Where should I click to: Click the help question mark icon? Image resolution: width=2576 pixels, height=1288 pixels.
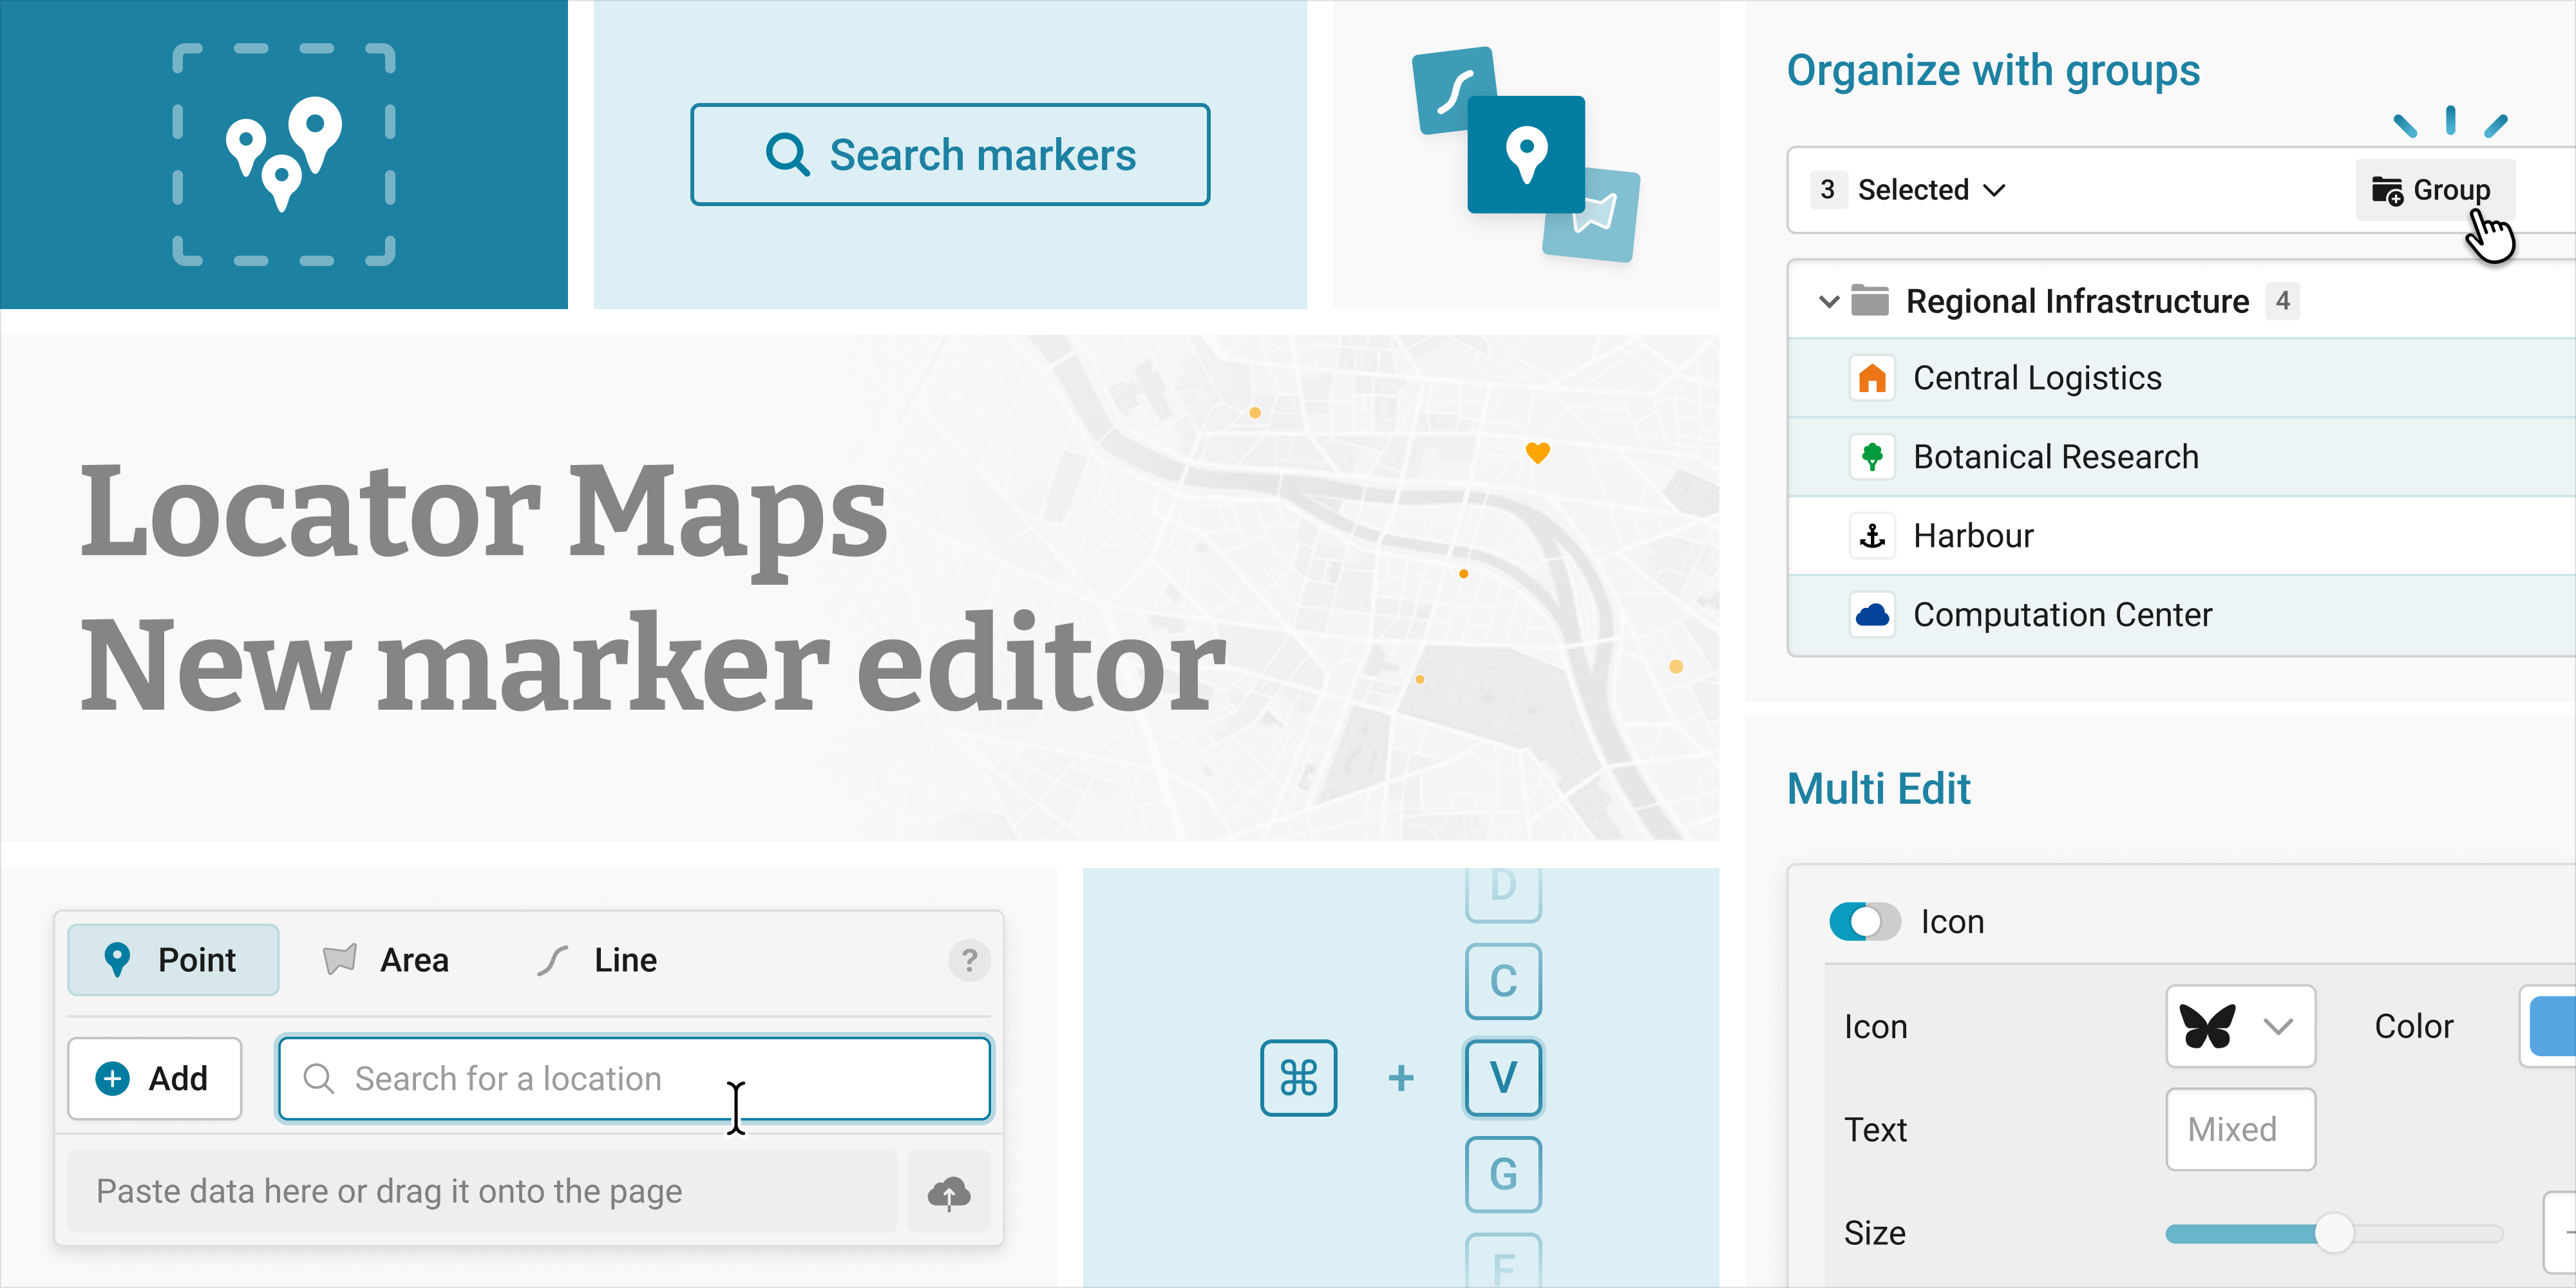coord(968,960)
